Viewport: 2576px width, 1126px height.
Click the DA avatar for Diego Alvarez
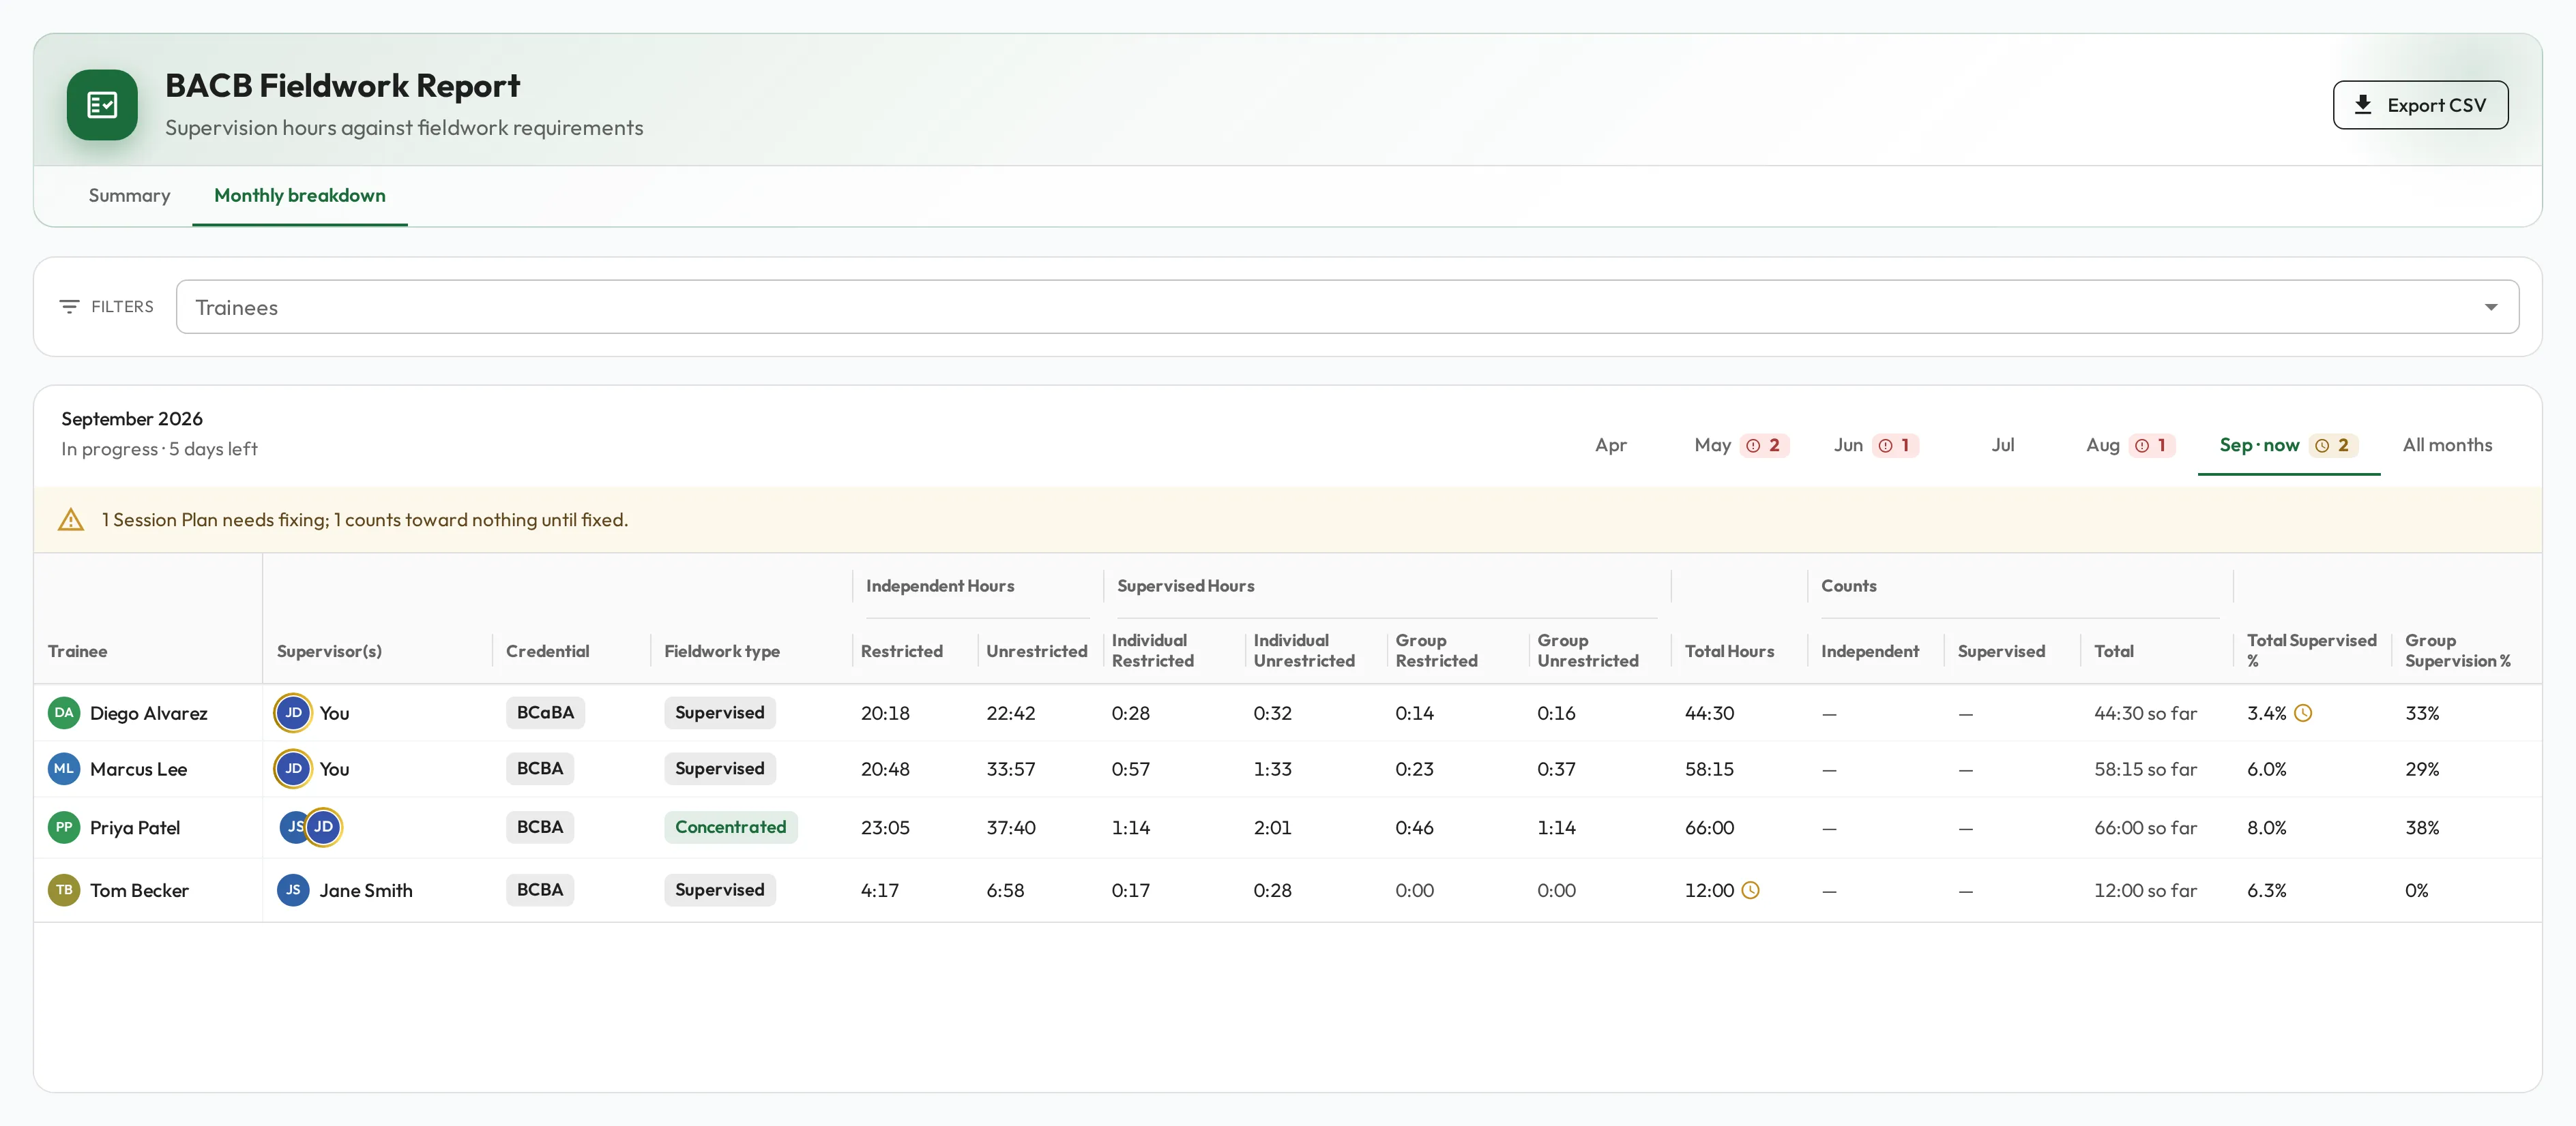64,714
